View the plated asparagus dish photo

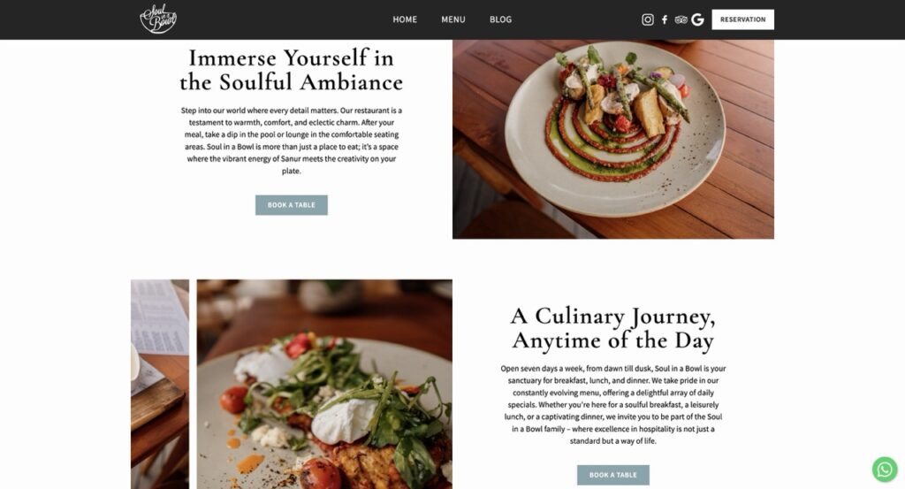pyautogui.click(x=613, y=139)
